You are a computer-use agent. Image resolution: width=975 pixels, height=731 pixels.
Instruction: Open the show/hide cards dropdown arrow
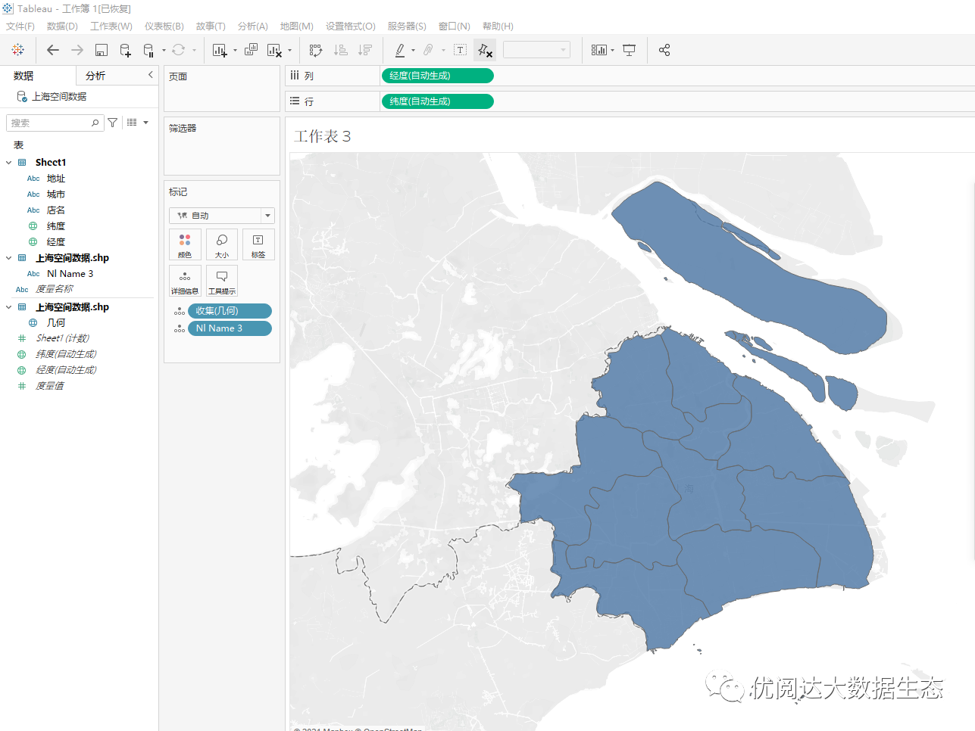(x=612, y=51)
